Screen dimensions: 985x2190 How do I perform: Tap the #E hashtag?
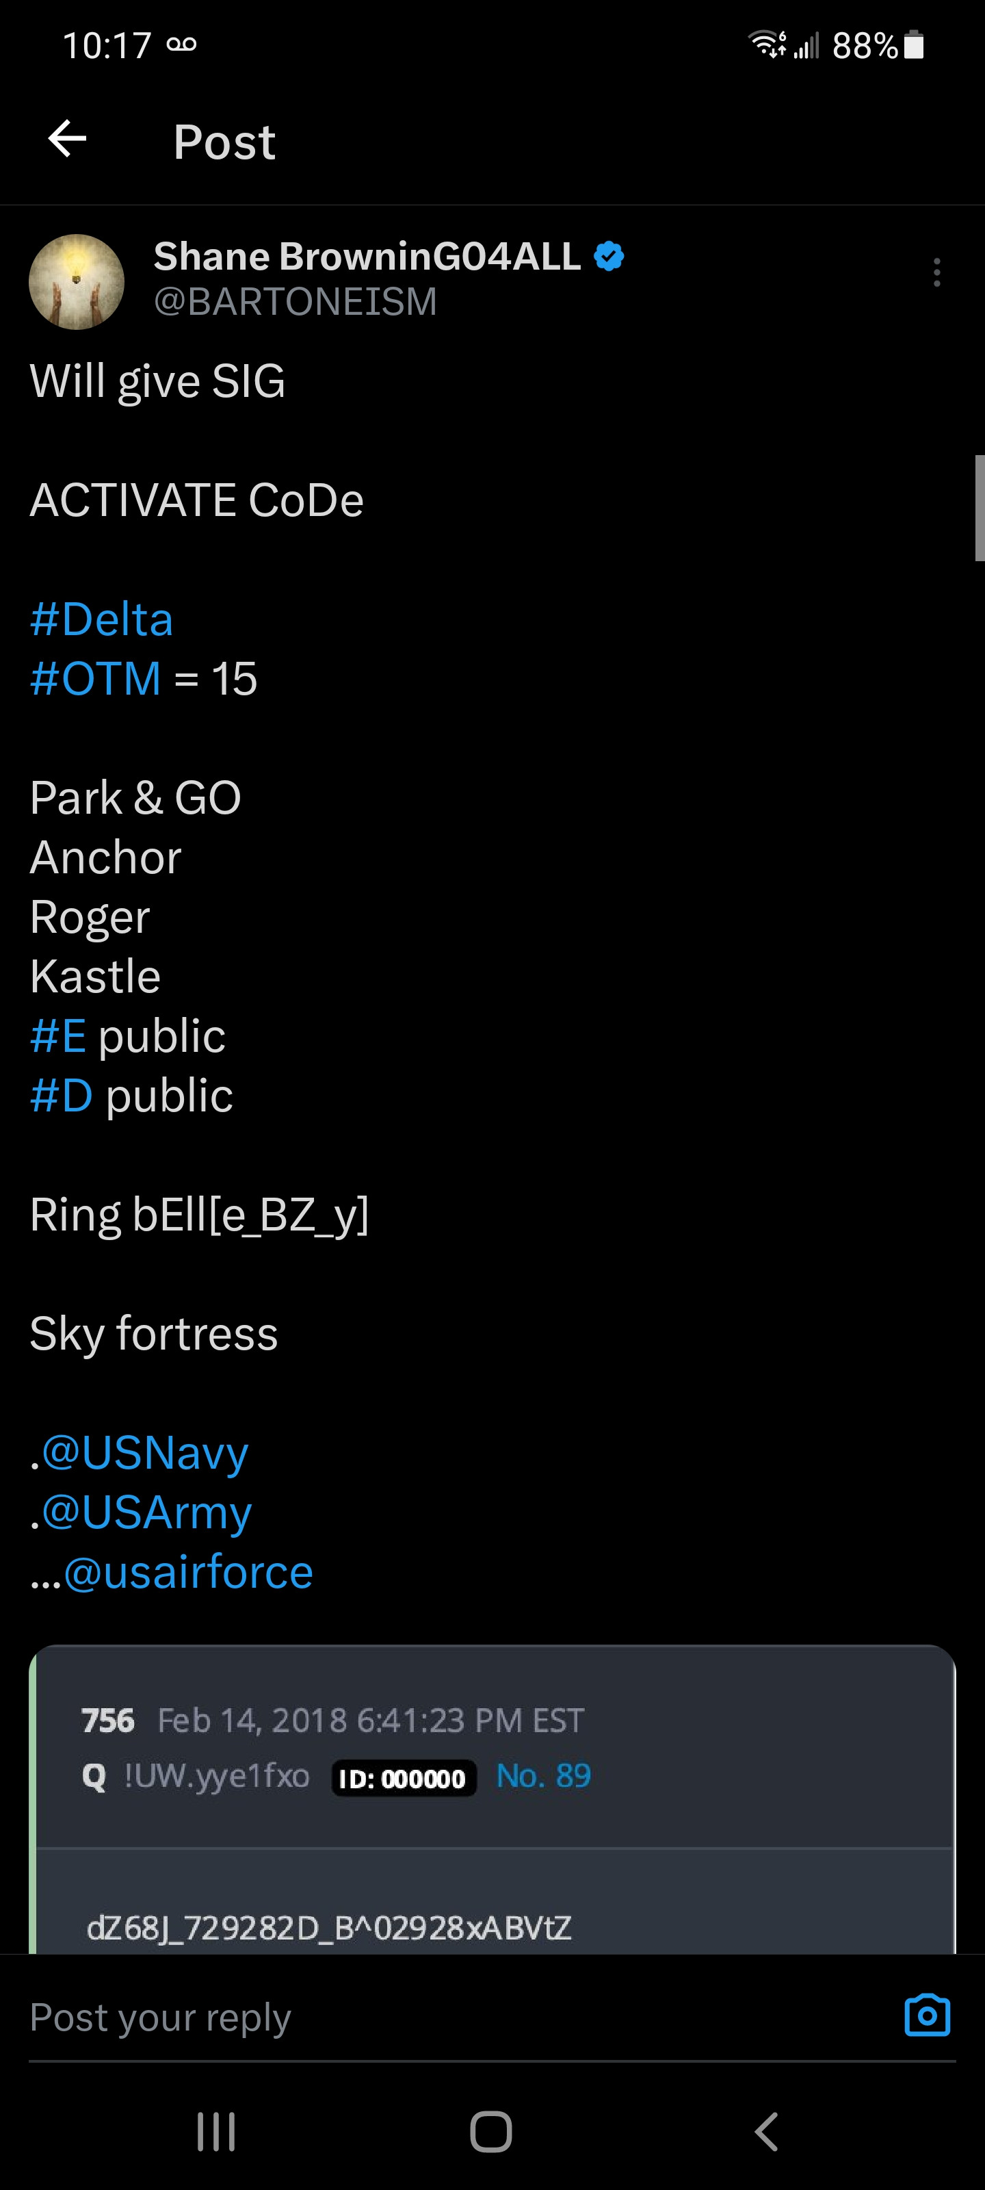57,1035
